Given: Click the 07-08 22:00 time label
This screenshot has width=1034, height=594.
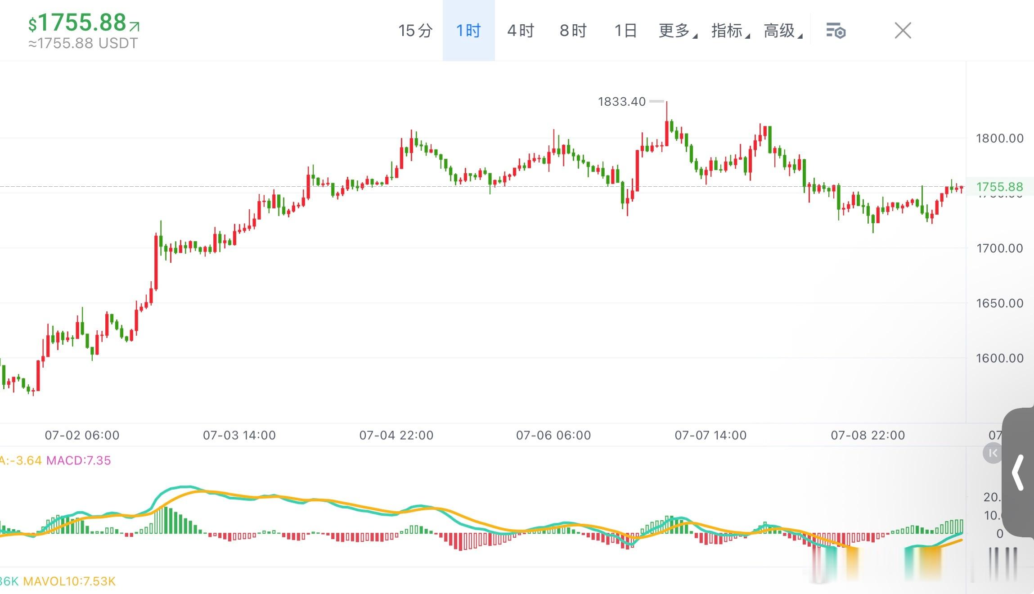Looking at the screenshot, I should click(868, 435).
